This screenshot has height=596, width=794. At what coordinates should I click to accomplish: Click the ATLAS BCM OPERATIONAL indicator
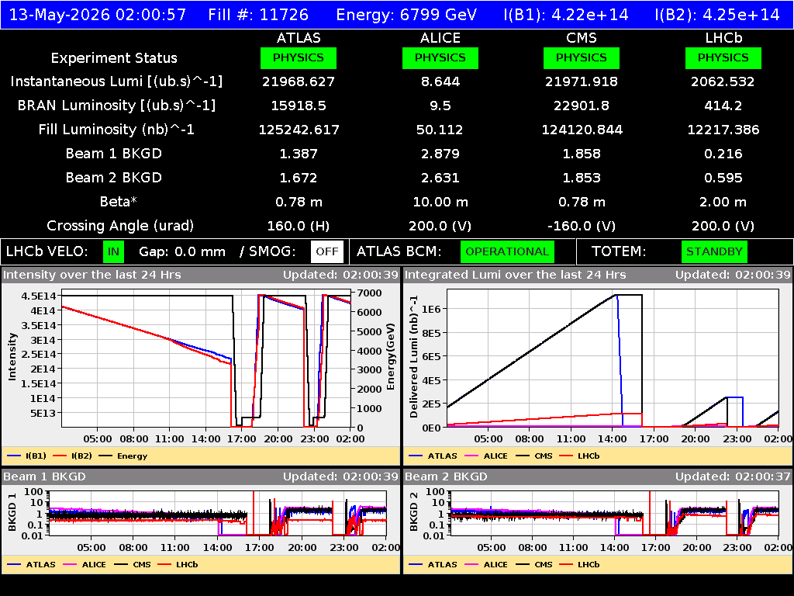point(507,252)
